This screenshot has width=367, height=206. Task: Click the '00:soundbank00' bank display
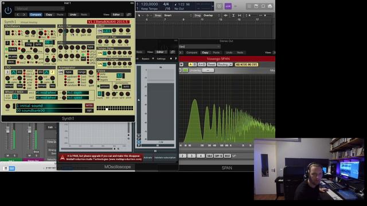[x=49, y=110]
